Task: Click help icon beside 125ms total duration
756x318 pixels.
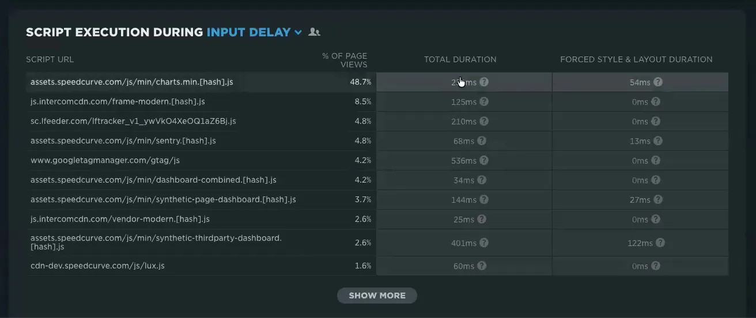Action: pos(484,102)
